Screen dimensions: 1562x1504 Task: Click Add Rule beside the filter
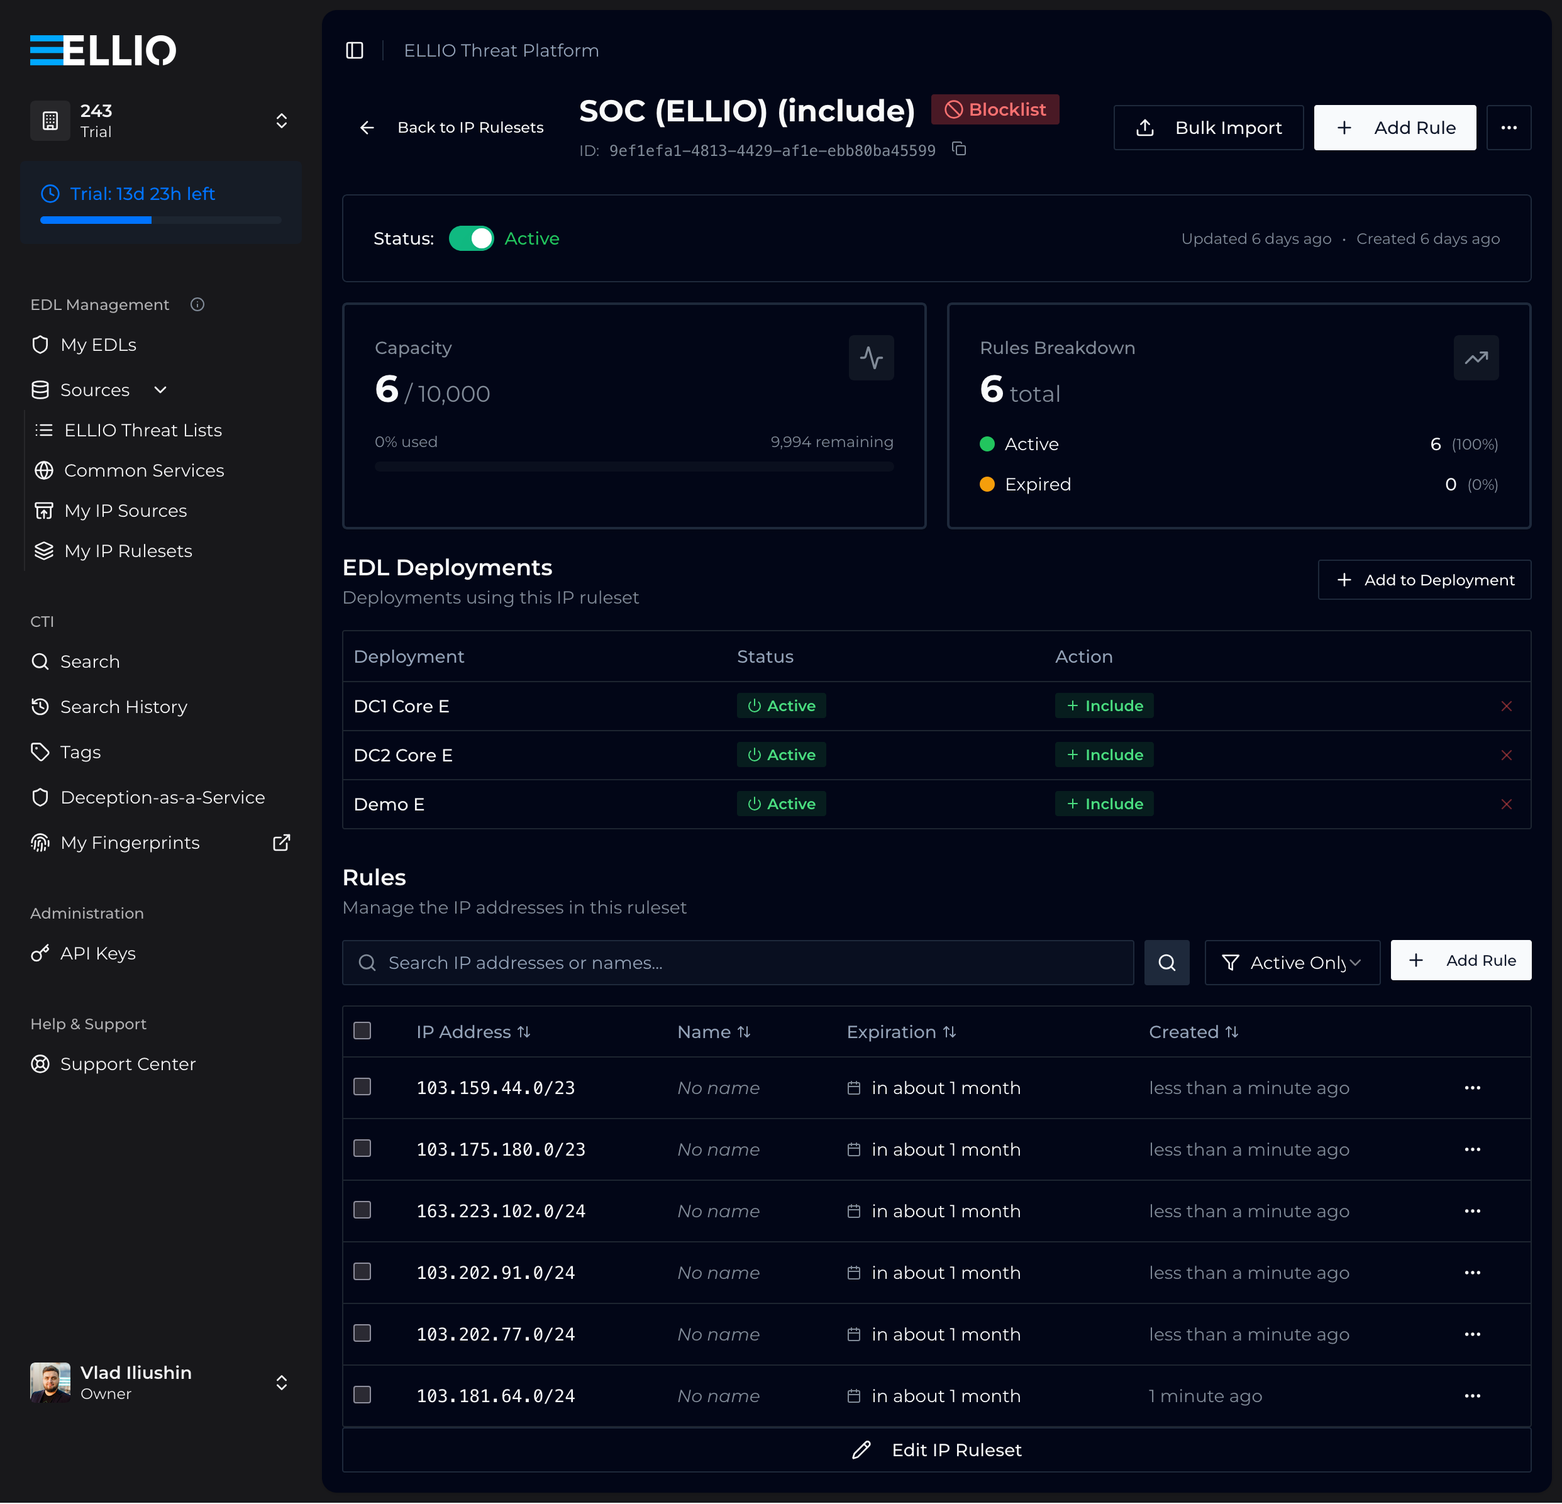(x=1461, y=960)
